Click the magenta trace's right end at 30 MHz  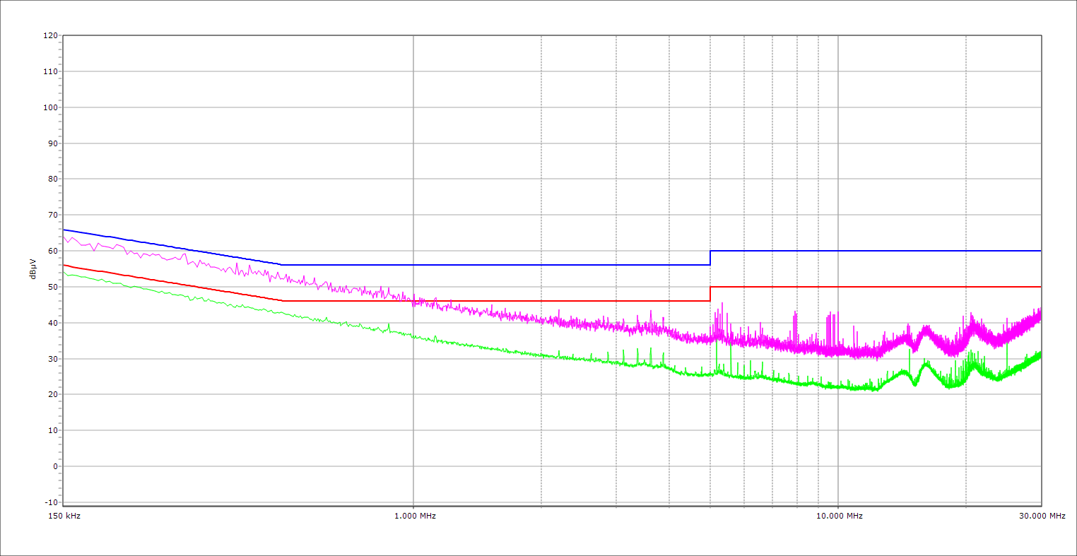[x=1040, y=312]
